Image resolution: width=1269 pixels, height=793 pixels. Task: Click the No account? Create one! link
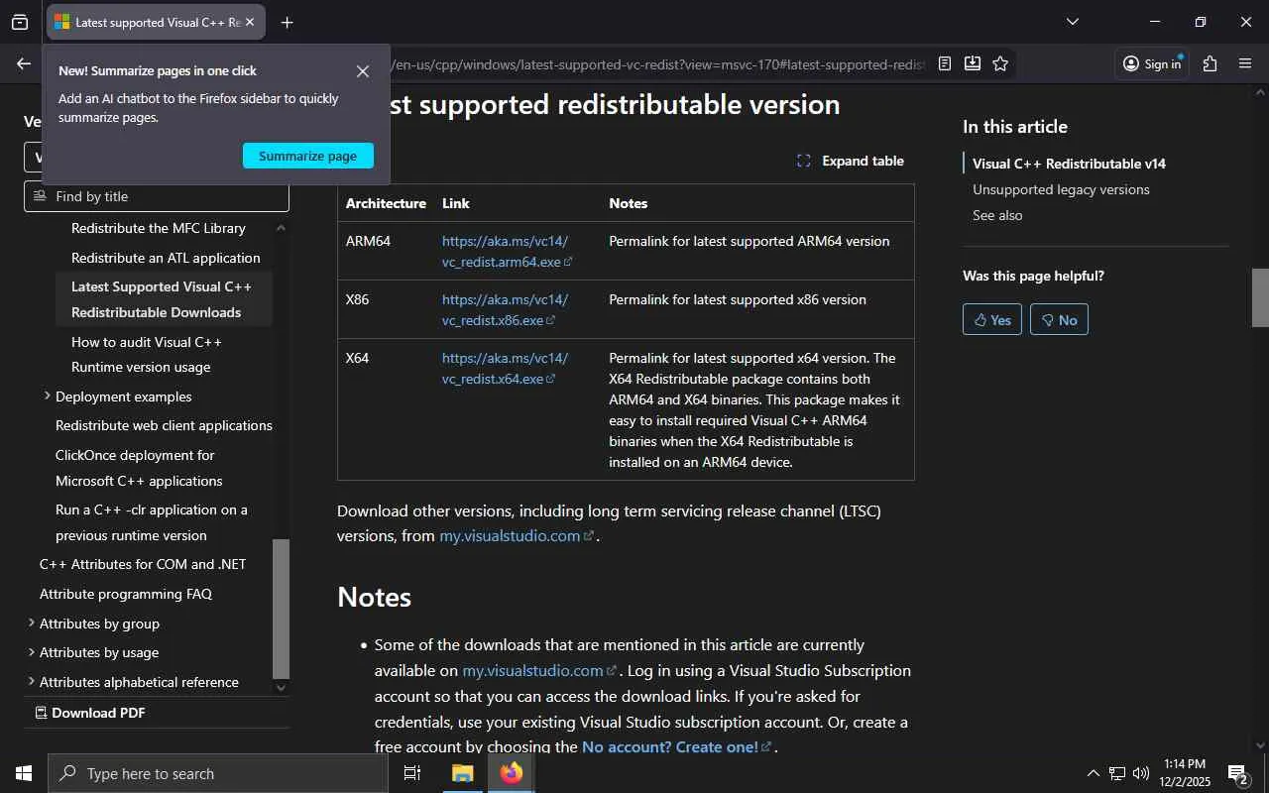pyautogui.click(x=676, y=746)
